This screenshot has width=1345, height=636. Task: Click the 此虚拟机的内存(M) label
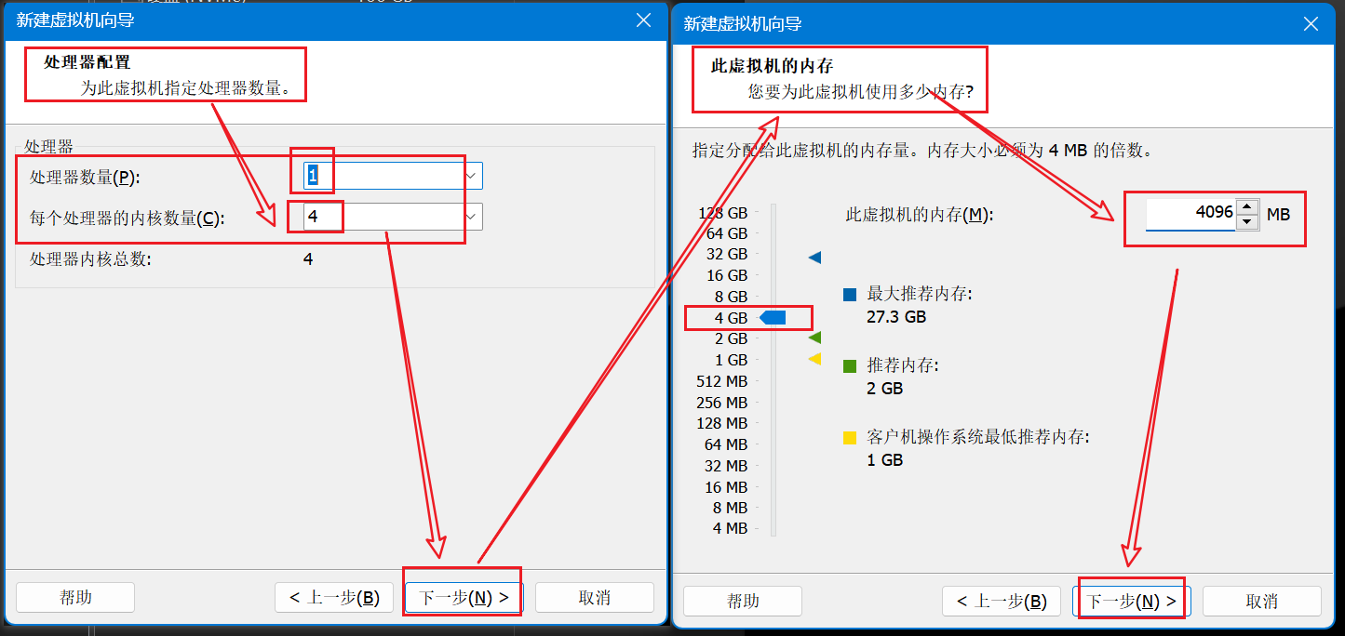pos(920,215)
